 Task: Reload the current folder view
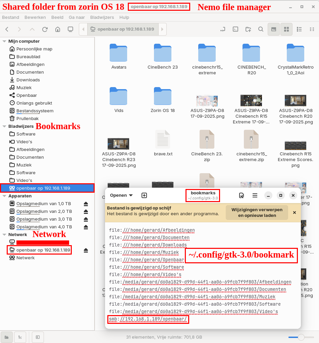pos(45,29)
